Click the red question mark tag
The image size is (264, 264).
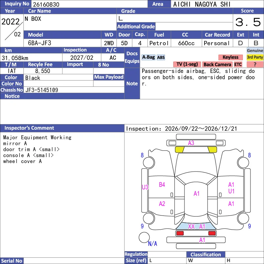pos(255,64)
